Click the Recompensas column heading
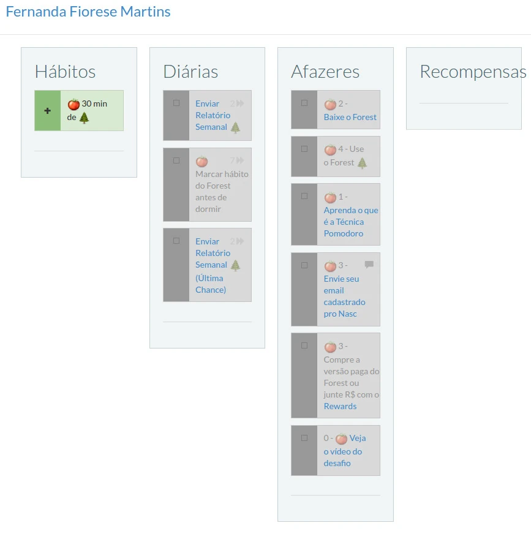The width and height of the screenshot is (531, 539). (x=472, y=72)
